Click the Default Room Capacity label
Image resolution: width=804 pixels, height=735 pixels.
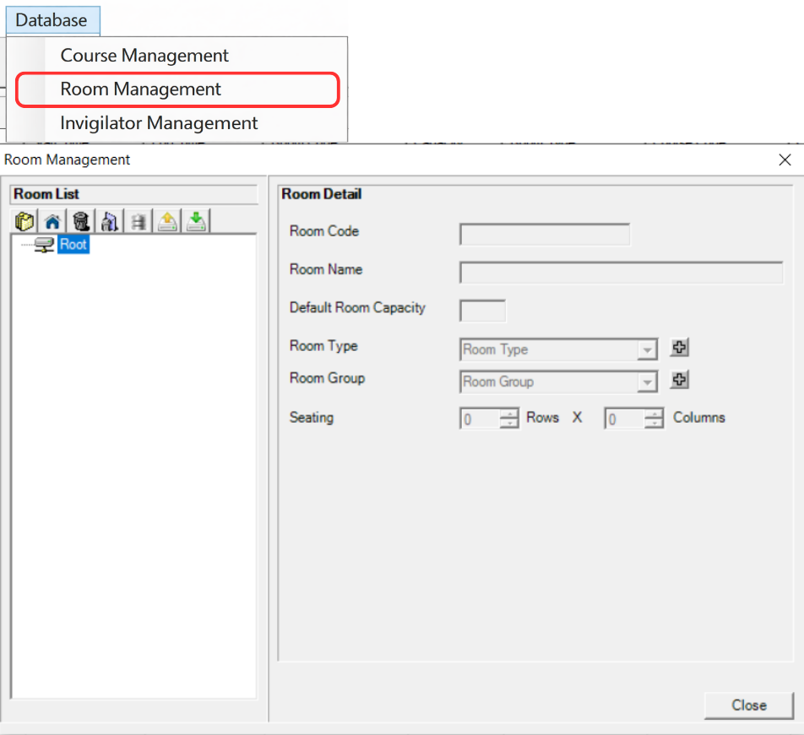pos(357,308)
